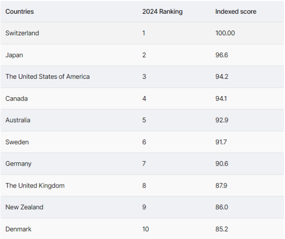This screenshot has width=285, height=239.
Task: Select the 87.9 score cell
Action: click(x=221, y=185)
